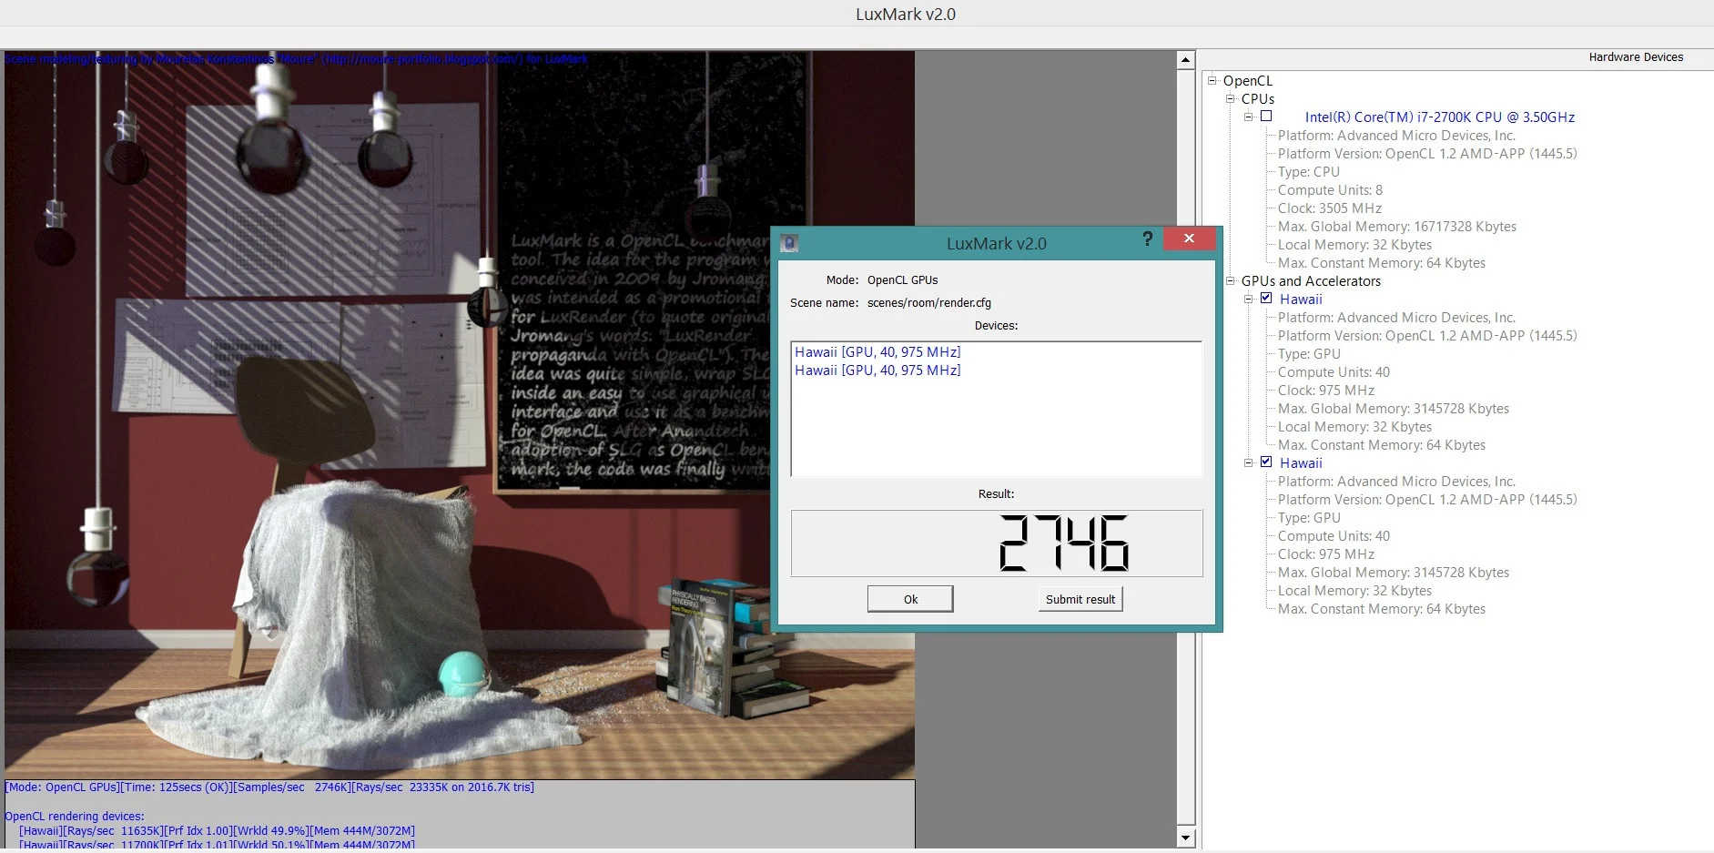This screenshot has width=1714, height=853.
Task: Click the scroll up arrow of render pane
Action: coord(1185,60)
